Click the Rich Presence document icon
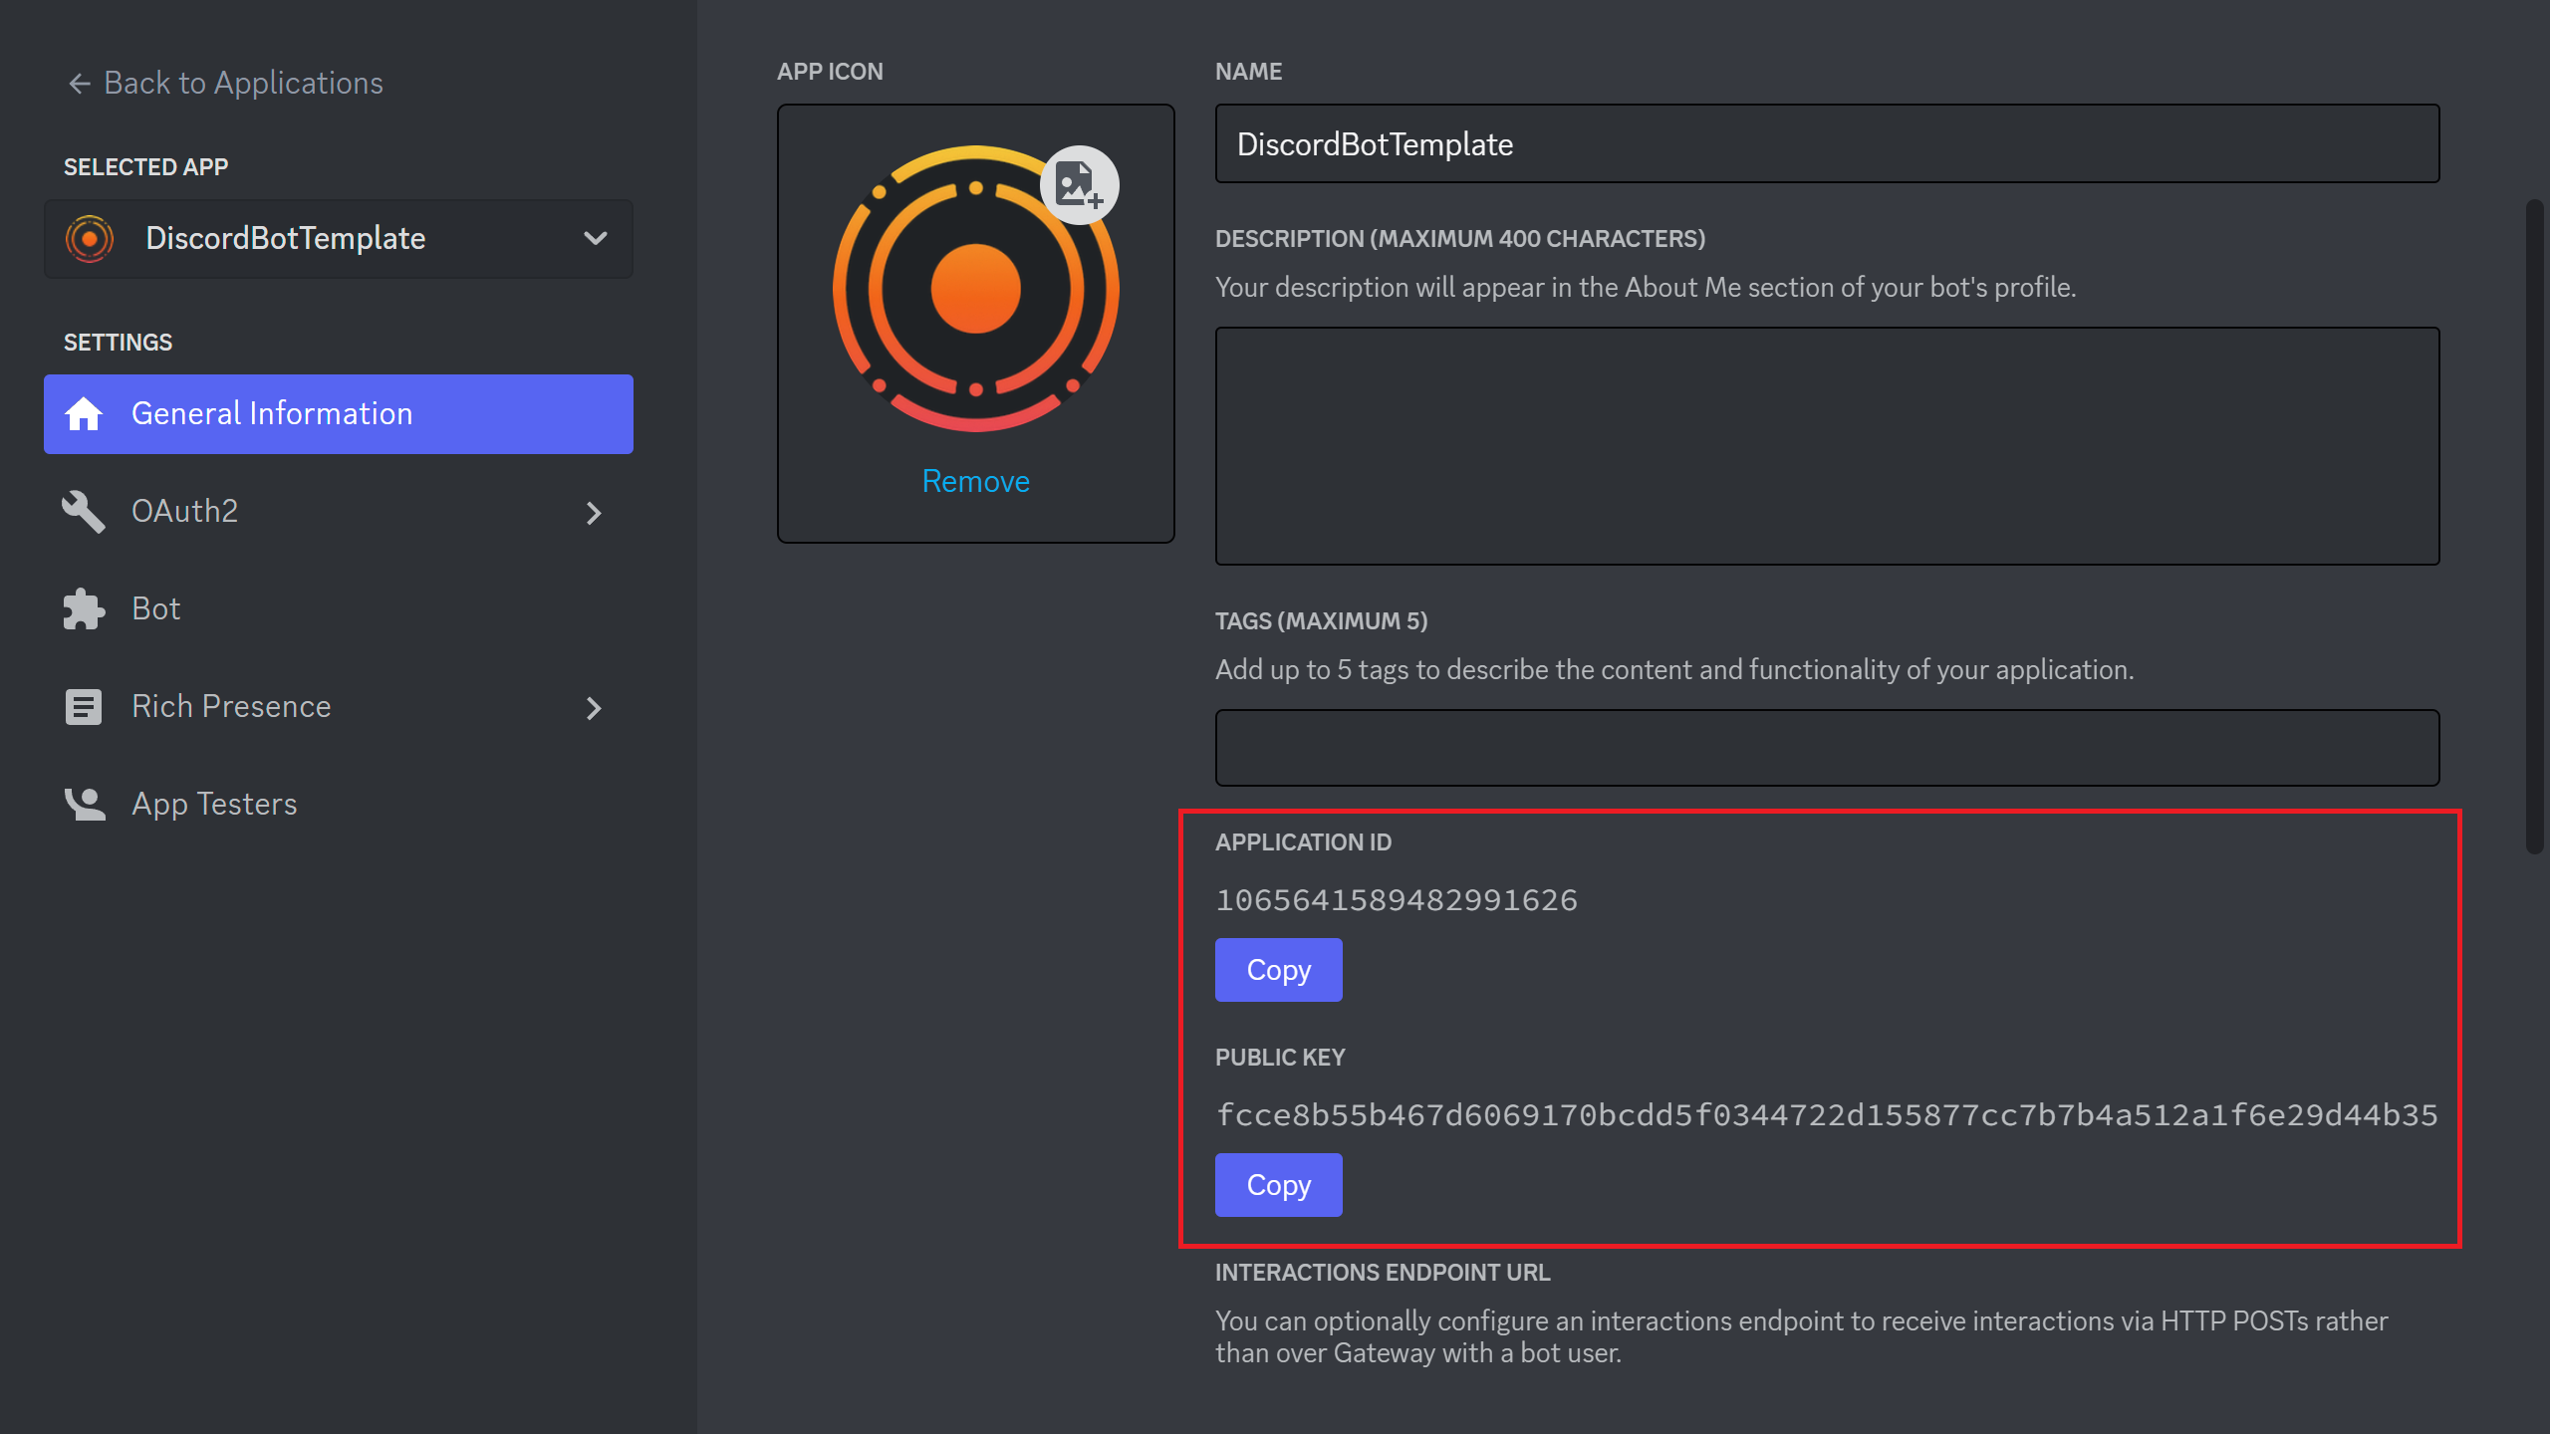Screen dimensions: 2550x1434 click(x=84, y=707)
